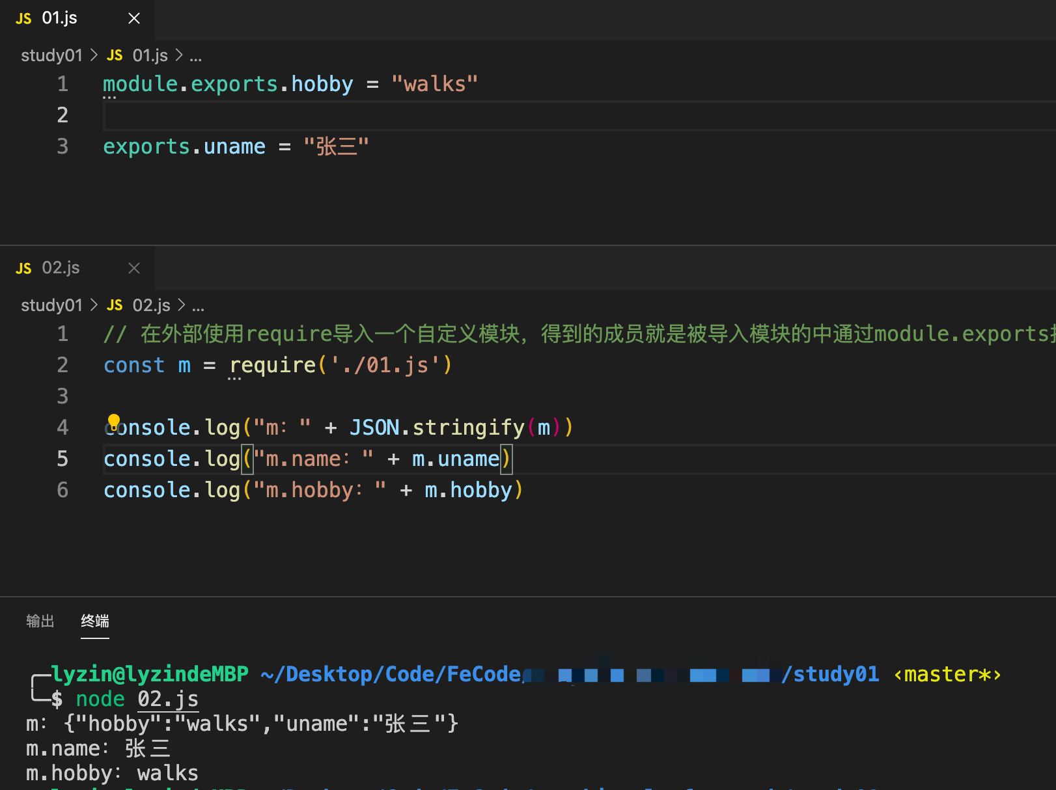The height and width of the screenshot is (790, 1056).
Task: Click the "const" keyword in 02.js
Action: tap(134, 365)
